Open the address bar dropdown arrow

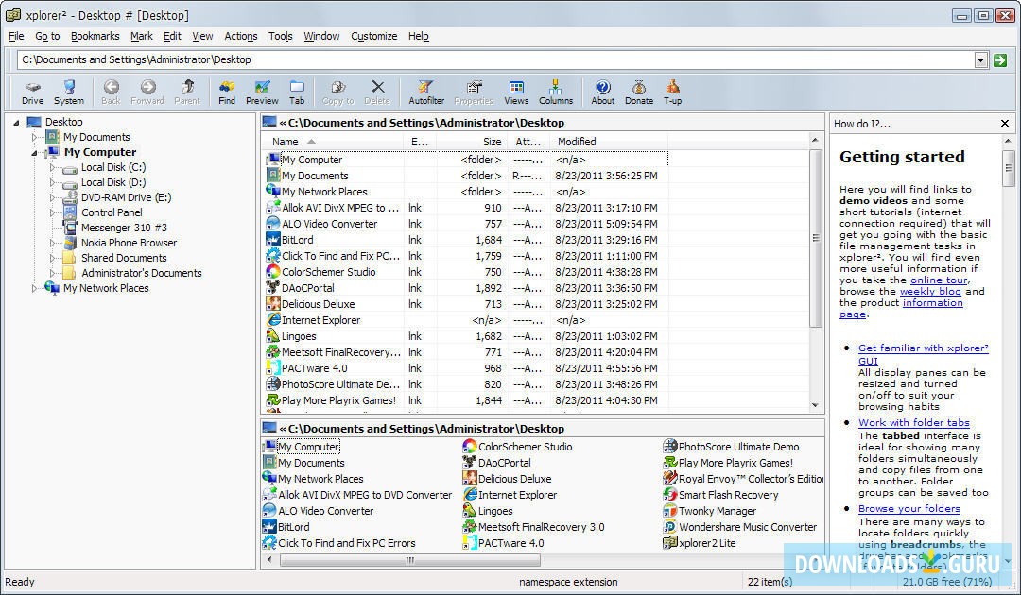(980, 60)
